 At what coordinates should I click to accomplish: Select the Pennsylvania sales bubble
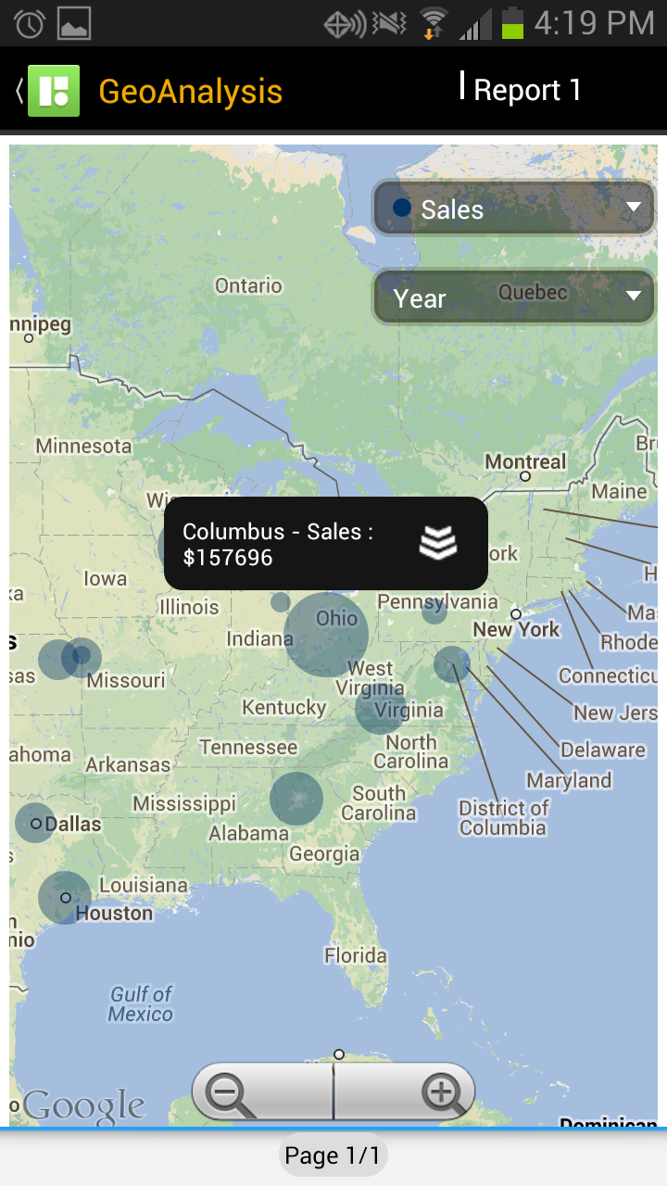tap(434, 611)
